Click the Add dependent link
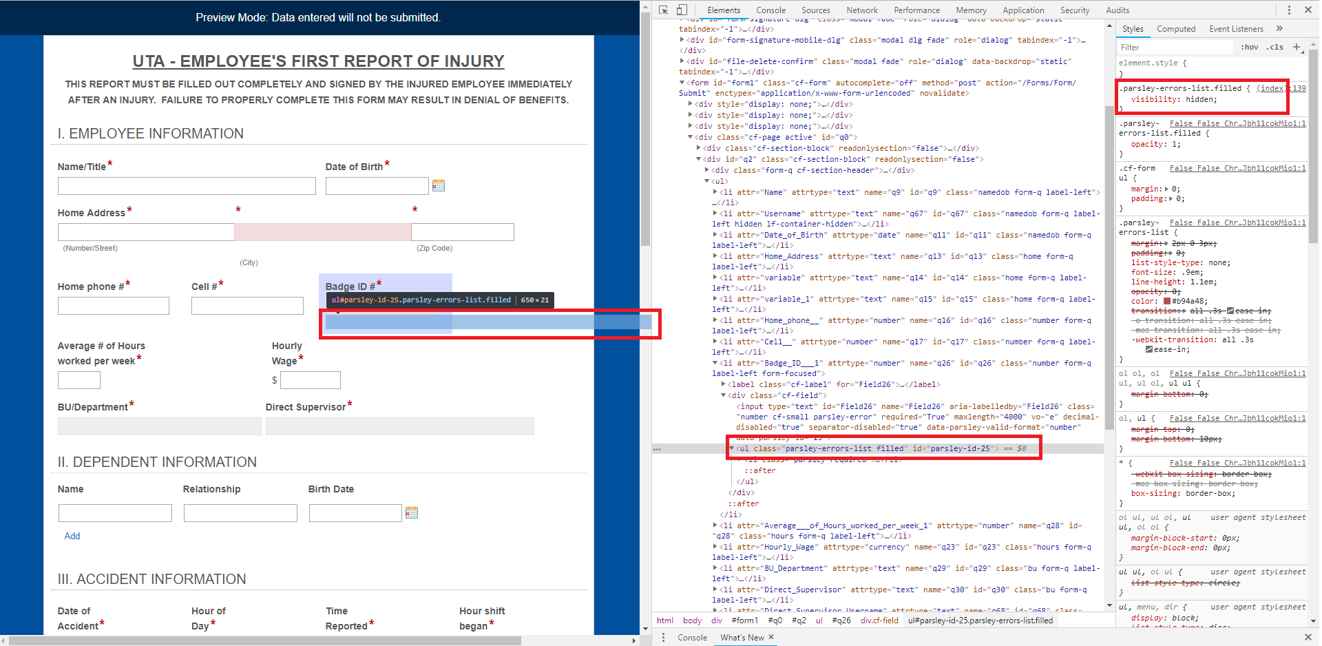This screenshot has height=646, width=1322. [72, 536]
